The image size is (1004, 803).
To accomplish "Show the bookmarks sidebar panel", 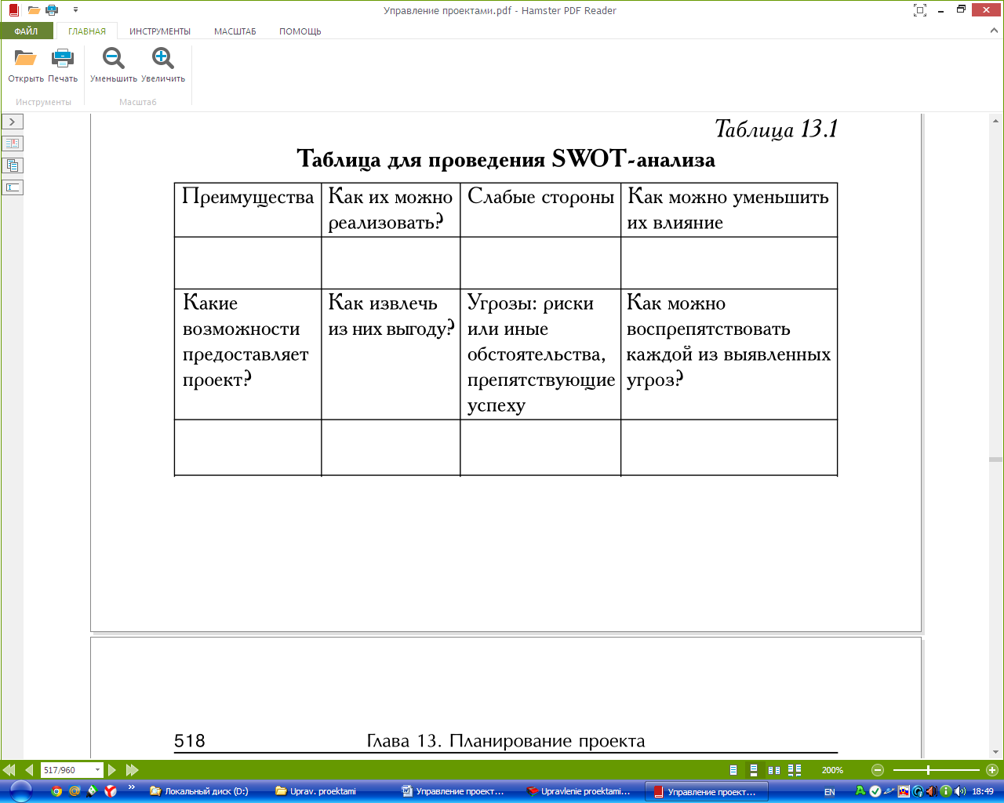I will tap(13, 144).
